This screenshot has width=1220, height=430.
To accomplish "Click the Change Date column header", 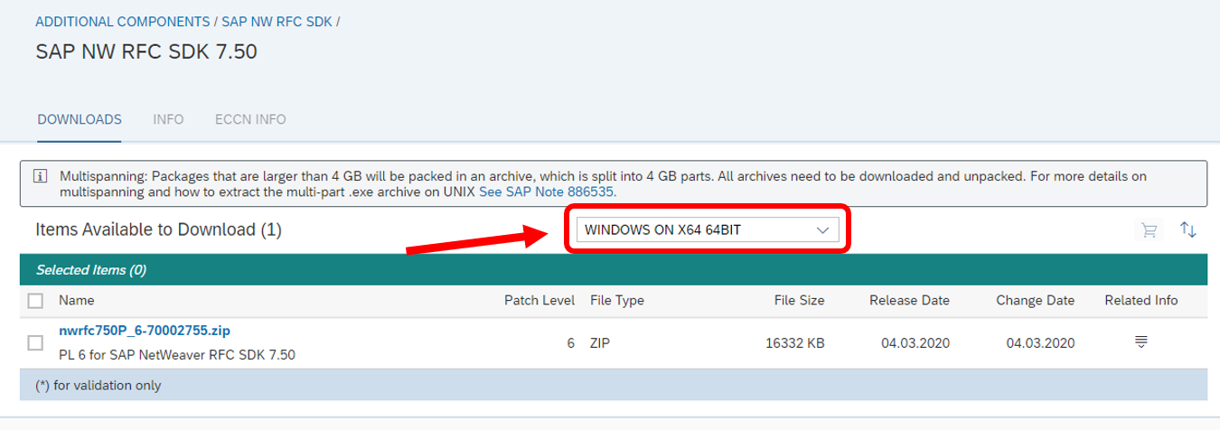I will (1035, 300).
